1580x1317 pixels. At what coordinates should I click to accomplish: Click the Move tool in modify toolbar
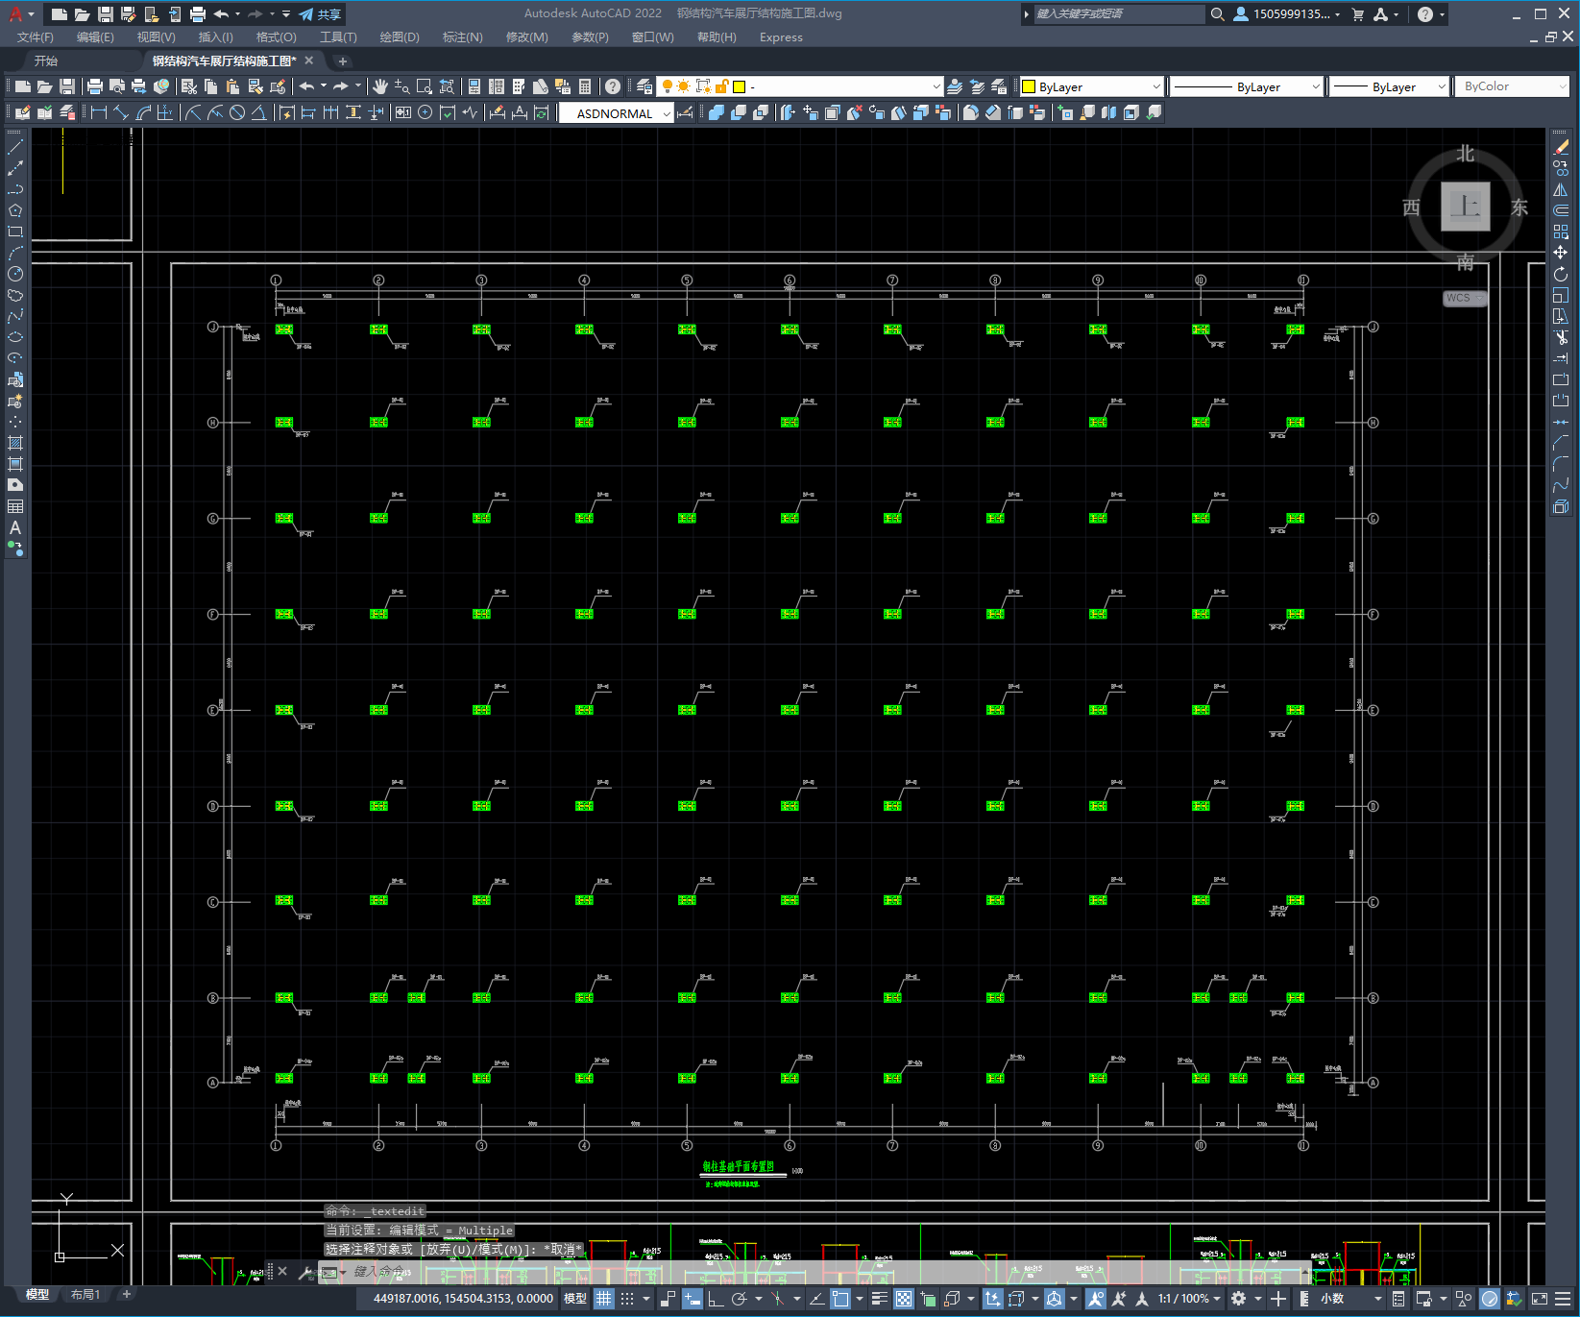pos(1561,253)
